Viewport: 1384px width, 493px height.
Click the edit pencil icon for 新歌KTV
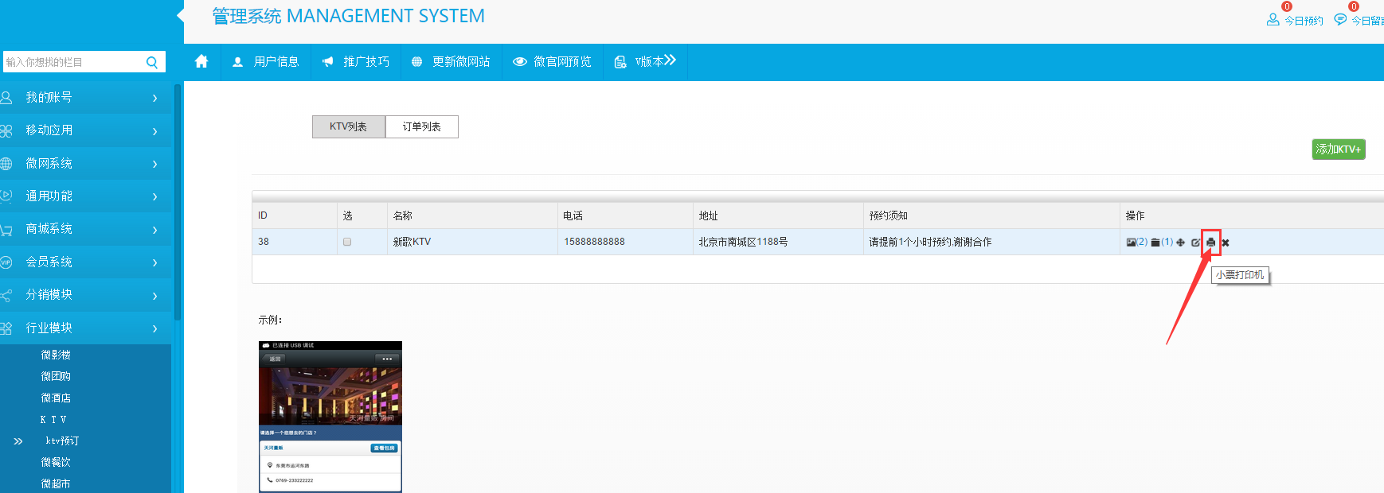pos(1195,243)
